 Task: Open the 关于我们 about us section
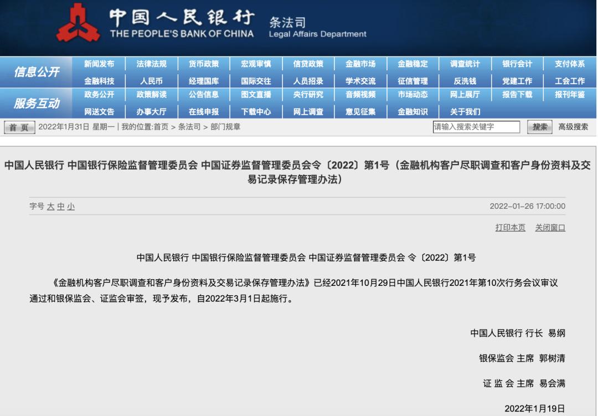(x=465, y=111)
